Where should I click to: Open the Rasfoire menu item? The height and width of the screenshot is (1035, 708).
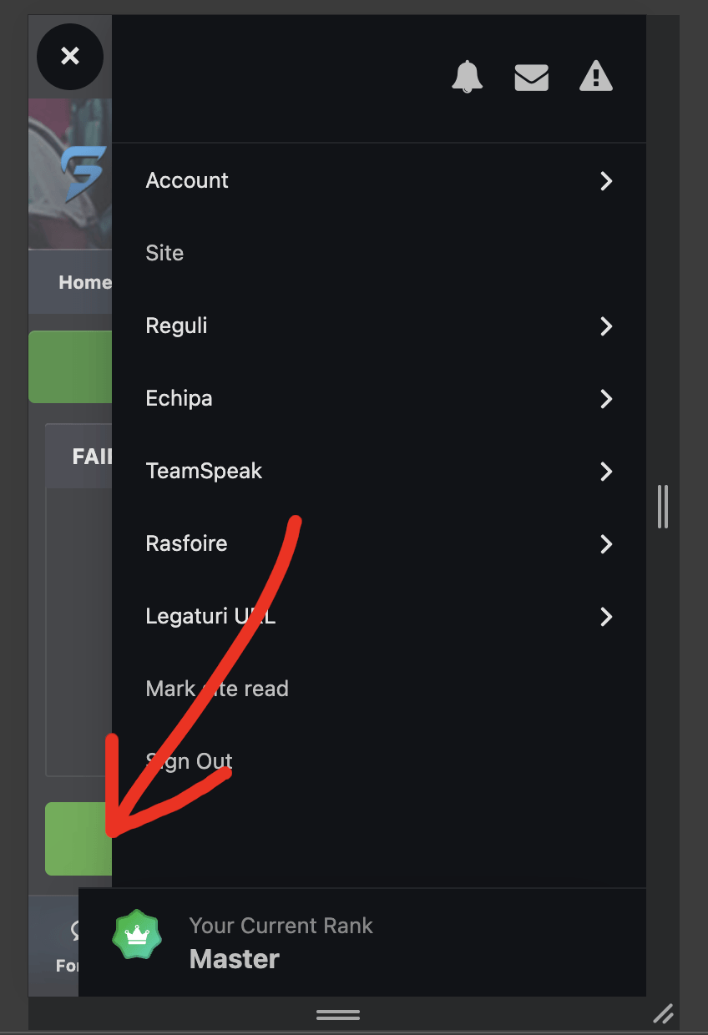[379, 543]
